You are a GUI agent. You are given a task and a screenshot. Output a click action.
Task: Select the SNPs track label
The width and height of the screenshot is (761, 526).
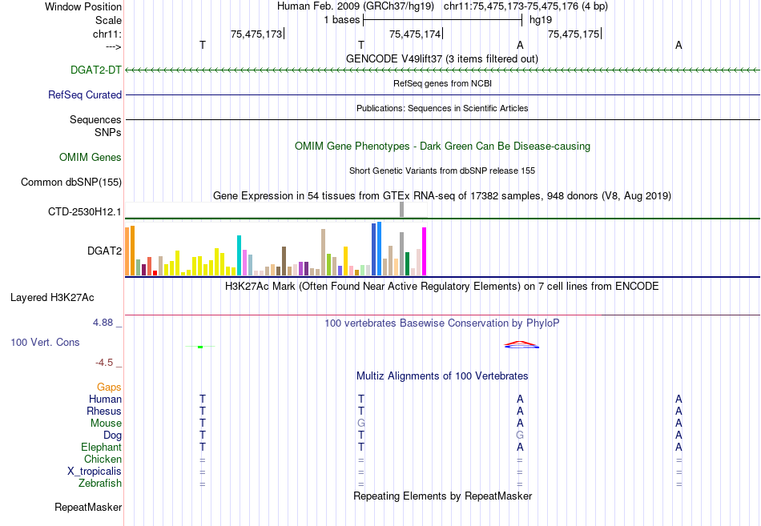(x=108, y=132)
